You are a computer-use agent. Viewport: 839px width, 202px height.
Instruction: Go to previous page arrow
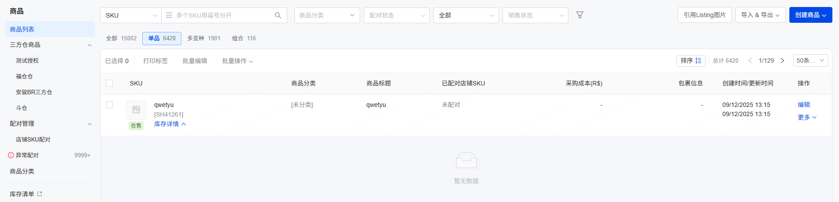tap(750, 60)
